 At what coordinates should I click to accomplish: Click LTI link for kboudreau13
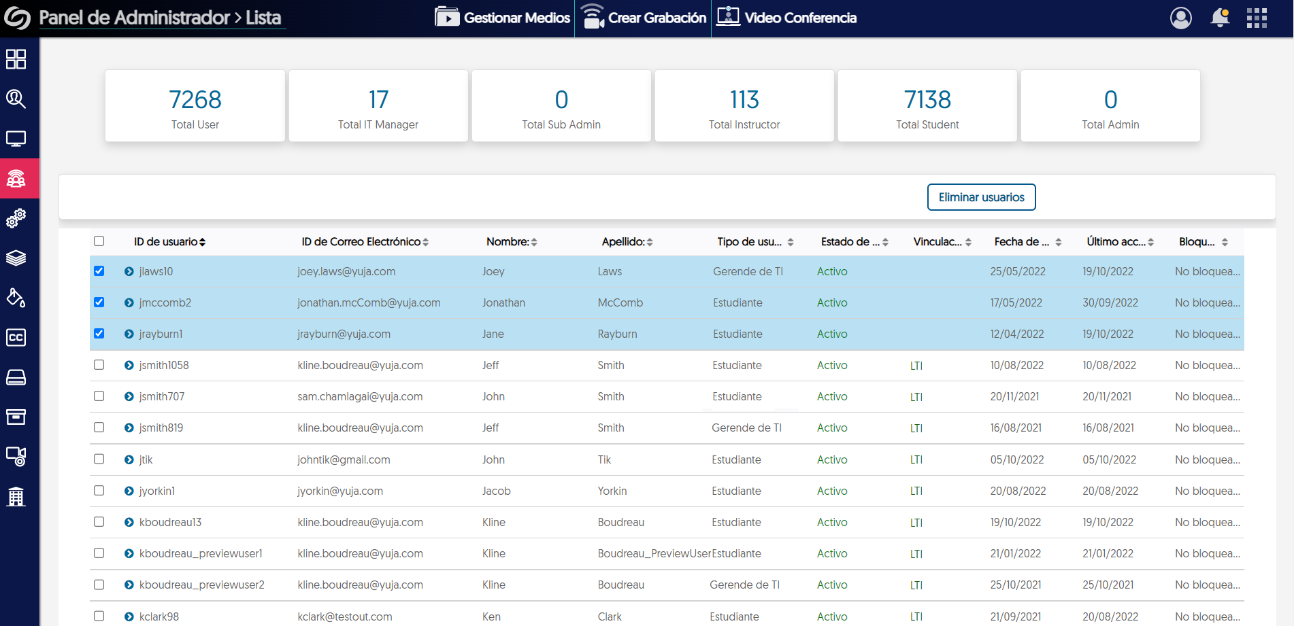pyautogui.click(x=916, y=523)
